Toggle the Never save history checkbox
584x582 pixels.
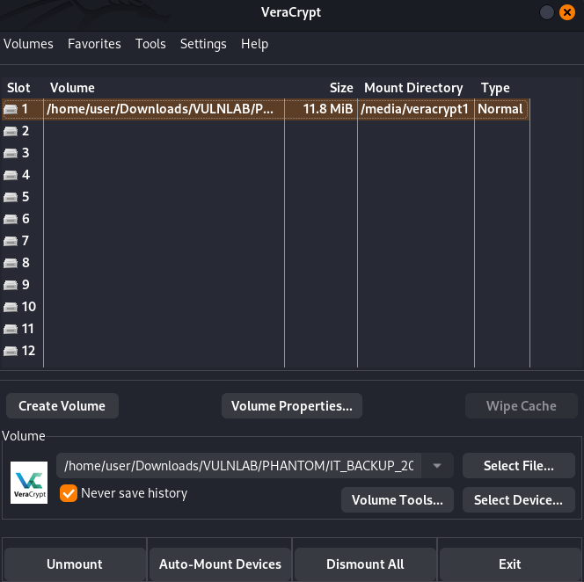pos(69,493)
